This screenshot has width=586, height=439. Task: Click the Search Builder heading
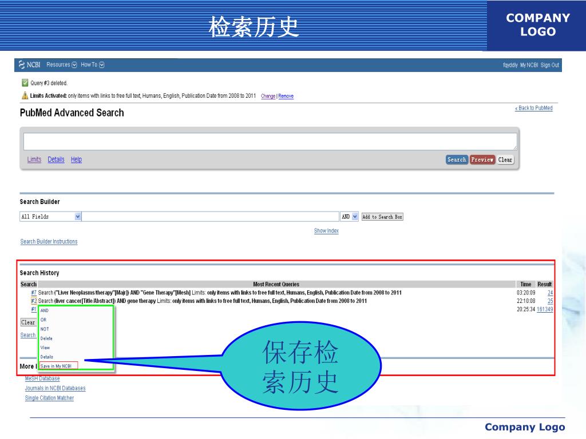coord(39,202)
